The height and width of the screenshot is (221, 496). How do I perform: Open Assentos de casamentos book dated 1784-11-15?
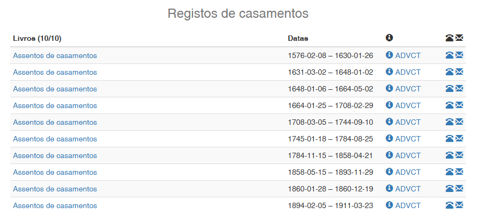(55, 155)
